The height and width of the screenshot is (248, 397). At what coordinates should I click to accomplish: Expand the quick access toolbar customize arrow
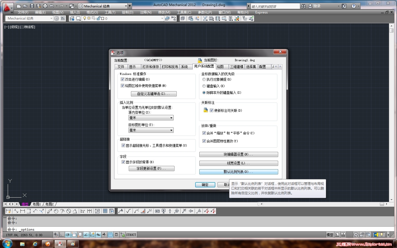[x=130, y=6]
